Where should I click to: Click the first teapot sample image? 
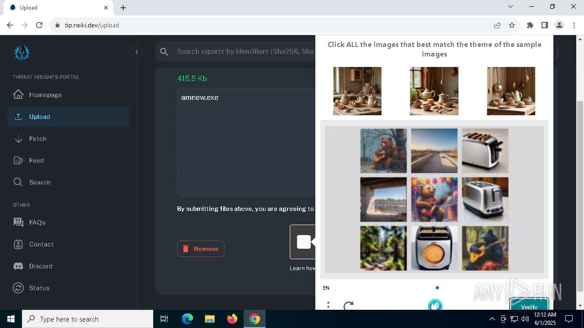[x=357, y=91]
